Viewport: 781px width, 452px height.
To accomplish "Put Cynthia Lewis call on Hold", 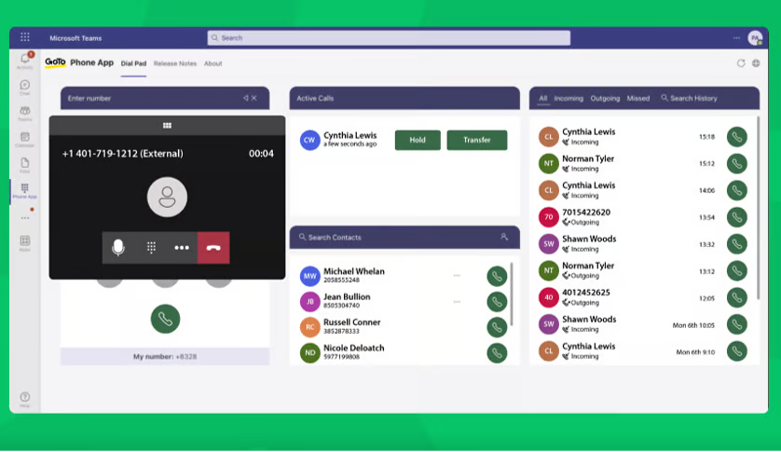I will coord(418,140).
